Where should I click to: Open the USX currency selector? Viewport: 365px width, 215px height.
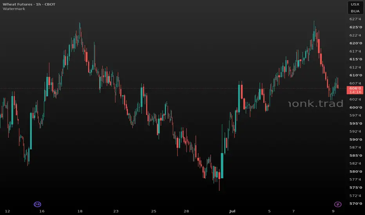355,4
